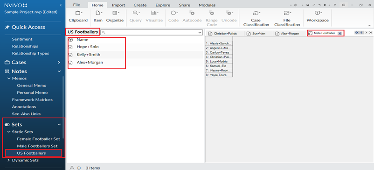The width and height of the screenshot is (374, 170).
Task: Open the Query ribbon menu
Action: click(x=136, y=17)
